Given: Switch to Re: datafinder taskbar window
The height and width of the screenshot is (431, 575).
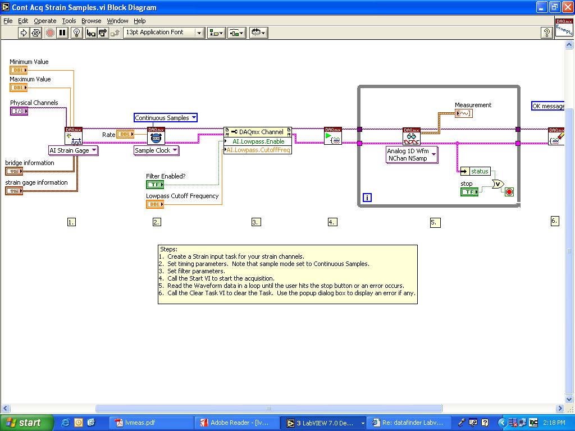Looking at the screenshot, I should coord(409,423).
